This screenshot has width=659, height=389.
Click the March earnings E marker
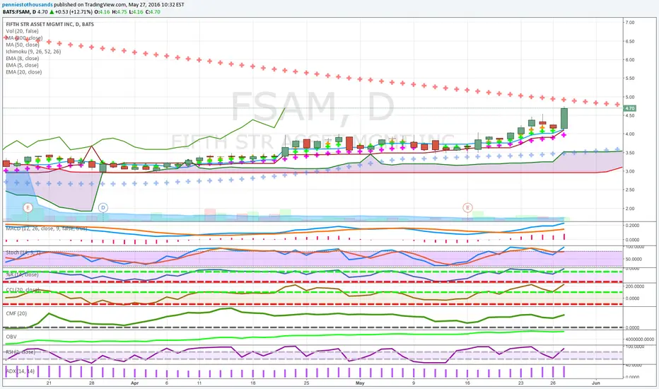pos(28,207)
